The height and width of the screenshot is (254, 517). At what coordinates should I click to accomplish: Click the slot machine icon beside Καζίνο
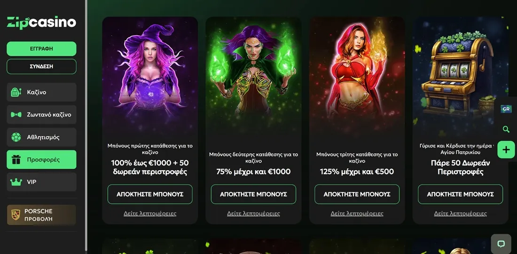tap(16, 92)
